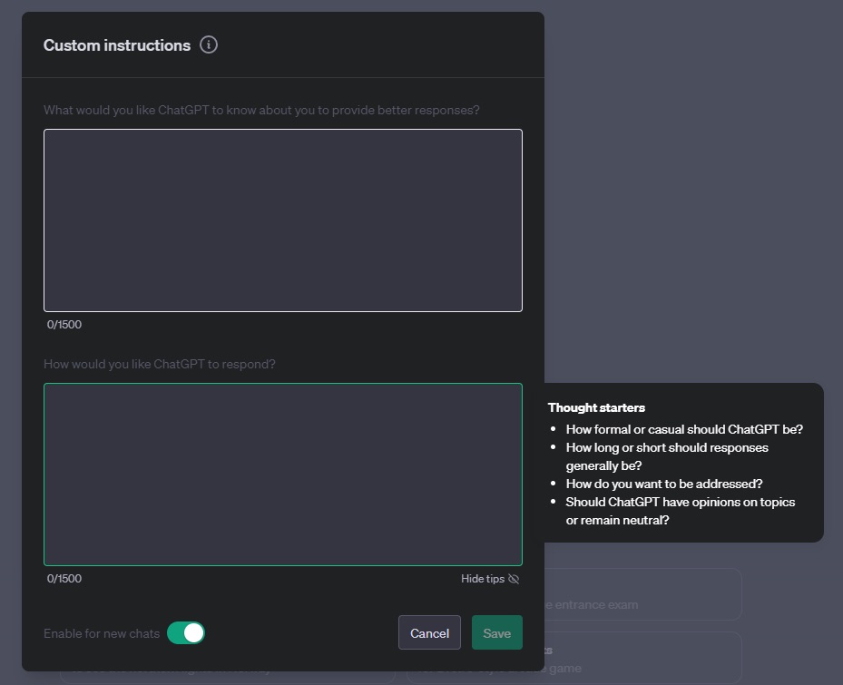Click the 'What would you like ChatGPT to know' label
Image resolution: width=843 pixels, height=685 pixels.
[x=261, y=110]
